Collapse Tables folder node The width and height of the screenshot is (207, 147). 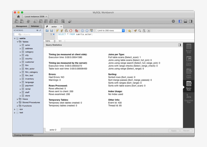click(x=17, y=42)
